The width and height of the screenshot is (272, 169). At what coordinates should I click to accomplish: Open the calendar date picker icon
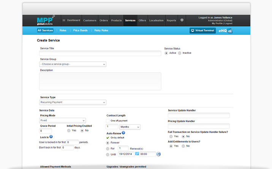[137, 153]
